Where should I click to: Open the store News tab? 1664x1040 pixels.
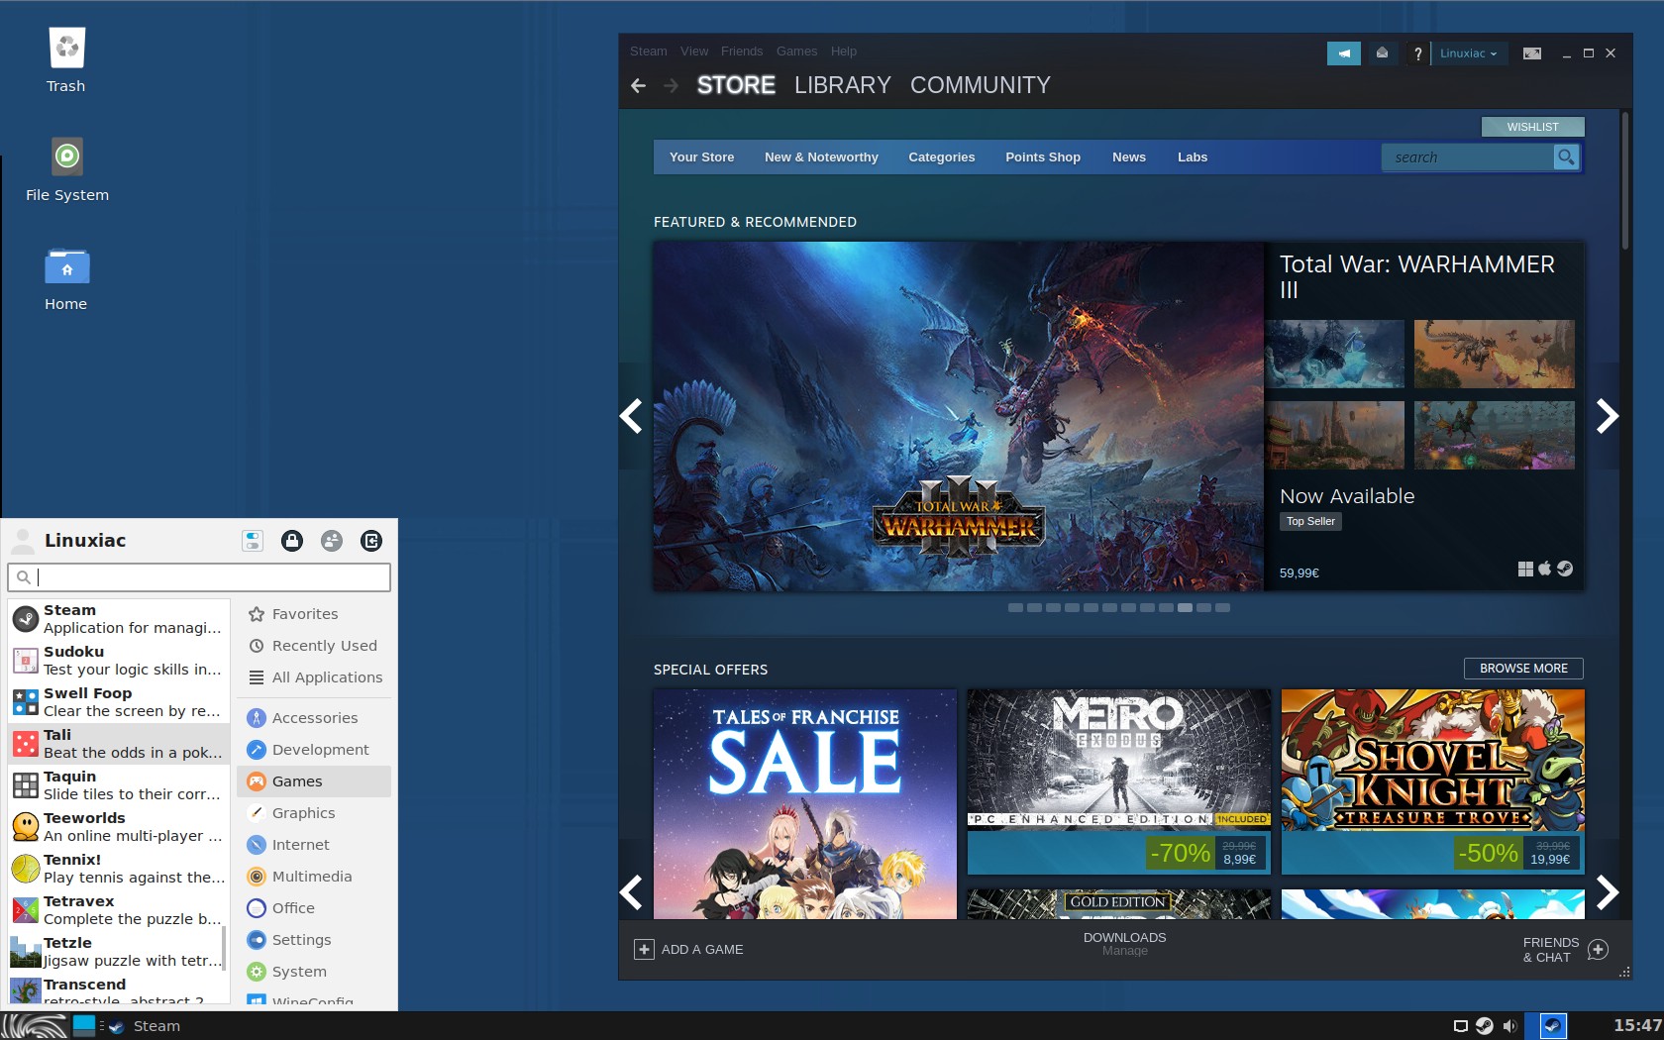pyautogui.click(x=1129, y=157)
